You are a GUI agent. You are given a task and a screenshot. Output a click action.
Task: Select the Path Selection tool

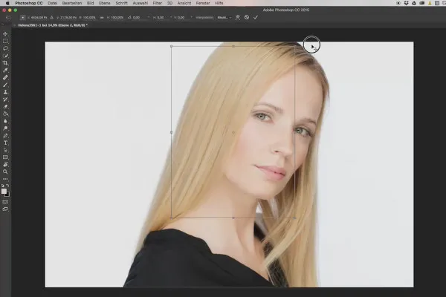5,150
